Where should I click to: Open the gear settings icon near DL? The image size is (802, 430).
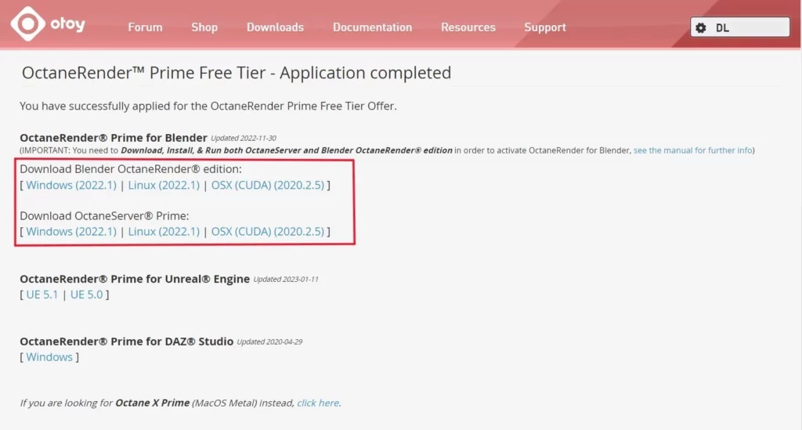[x=701, y=27]
